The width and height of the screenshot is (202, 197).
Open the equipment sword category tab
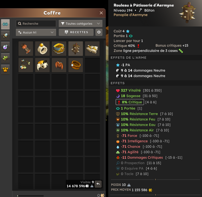point(5,36)
